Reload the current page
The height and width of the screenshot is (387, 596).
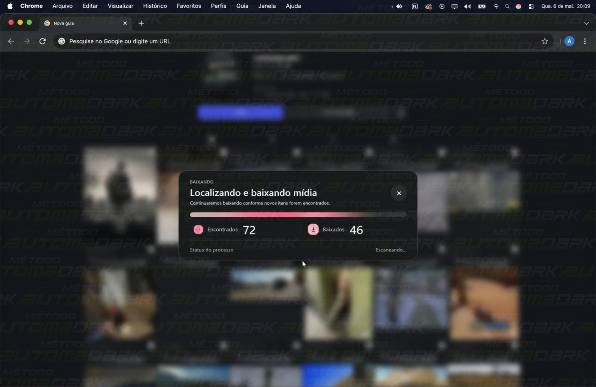point(43,41)
